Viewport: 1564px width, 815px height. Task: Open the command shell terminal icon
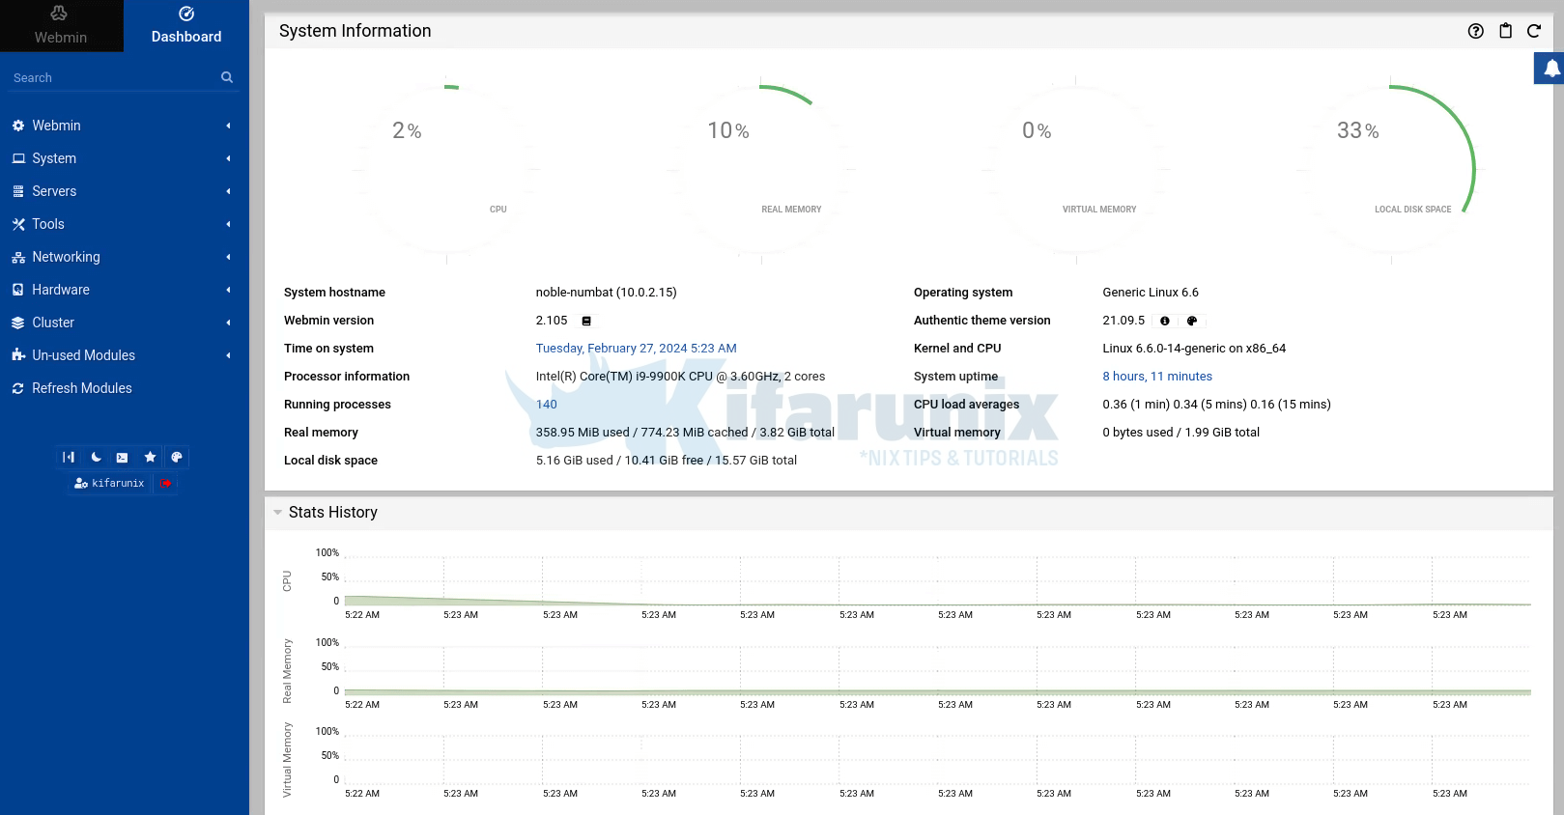(x=123, y=458)
